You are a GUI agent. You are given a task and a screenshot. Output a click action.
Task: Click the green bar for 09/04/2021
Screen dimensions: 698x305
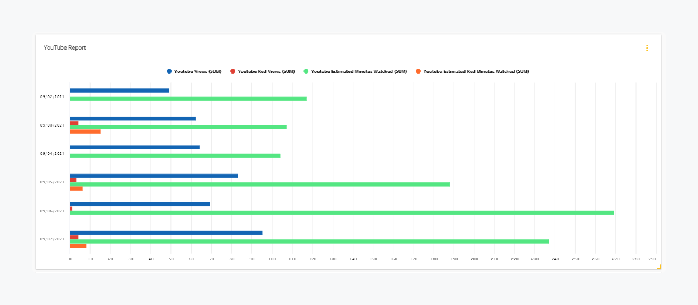coord(175,156)
